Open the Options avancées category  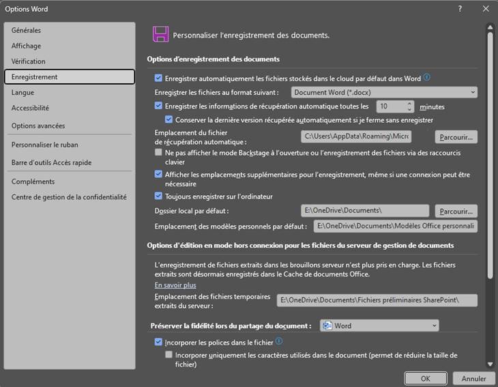point(38,126)
